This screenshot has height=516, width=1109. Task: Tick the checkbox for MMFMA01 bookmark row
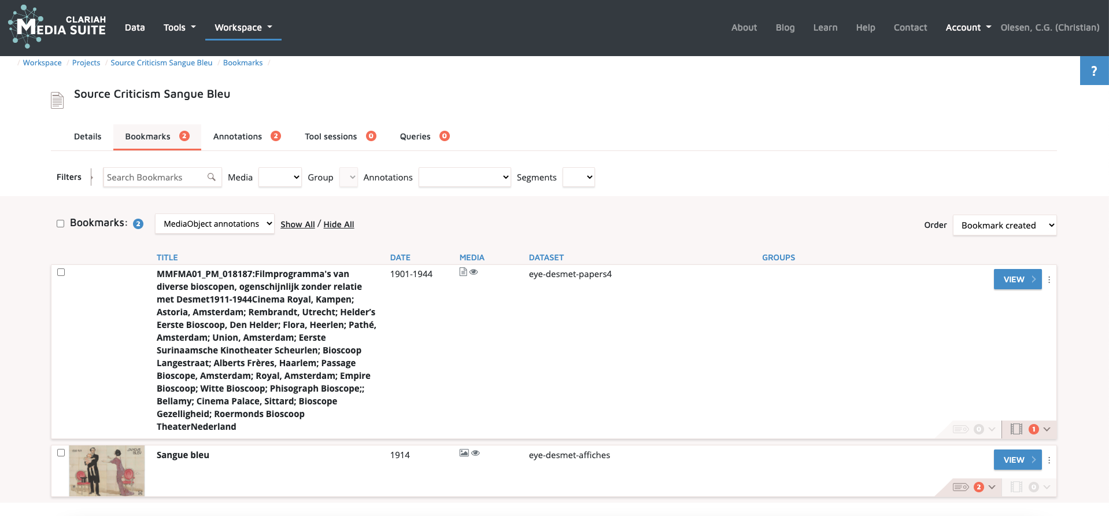pos(61,272)
